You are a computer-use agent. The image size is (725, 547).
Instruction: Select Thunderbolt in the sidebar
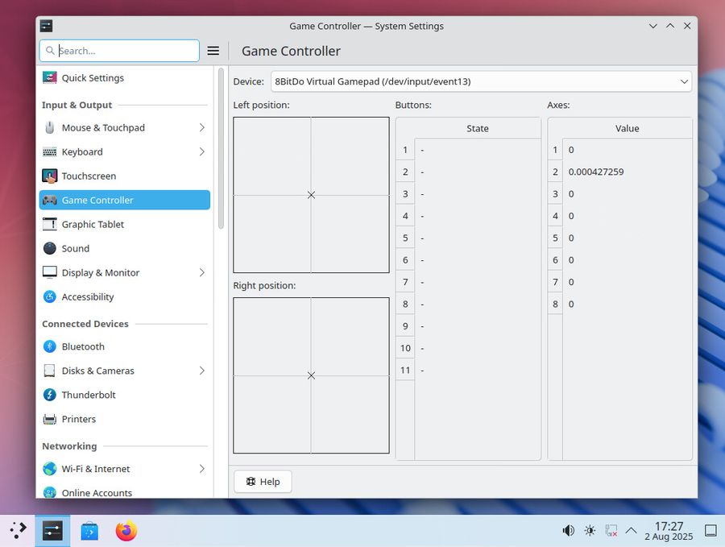coord(124,395)
